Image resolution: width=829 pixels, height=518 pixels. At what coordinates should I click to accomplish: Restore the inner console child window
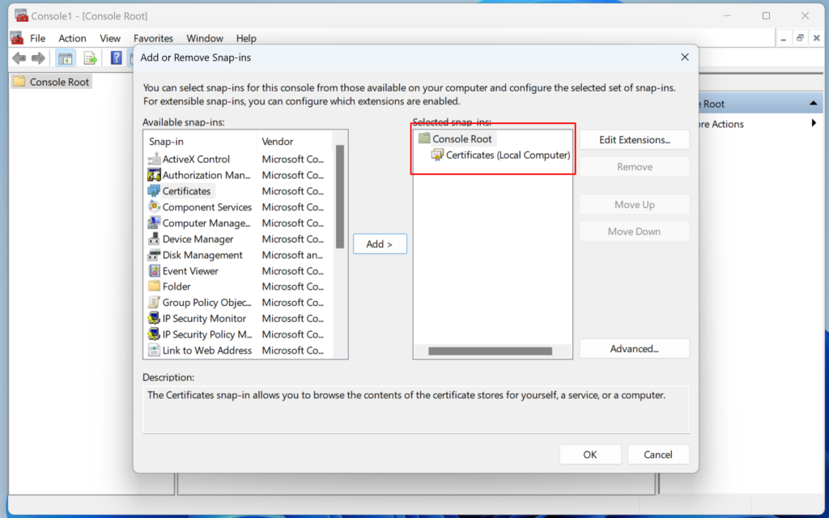pyautogui.click(x=800, y=38)
